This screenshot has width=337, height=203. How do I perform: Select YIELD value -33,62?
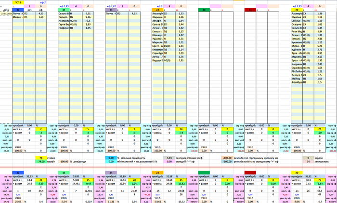point(157,202)
